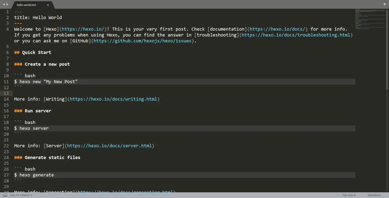The width and height of the screenshot is (389, 198).
Task: Click the '``` bash' text on line 26
Action: click(25, 169)
